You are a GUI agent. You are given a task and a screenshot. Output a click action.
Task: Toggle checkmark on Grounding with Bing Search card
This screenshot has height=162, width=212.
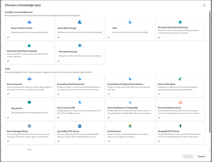[58, 94]
